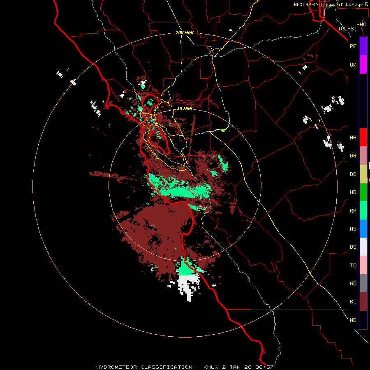Click the RF legend label
The height and width of the screenshot is (370, 370).
[353, 46]
